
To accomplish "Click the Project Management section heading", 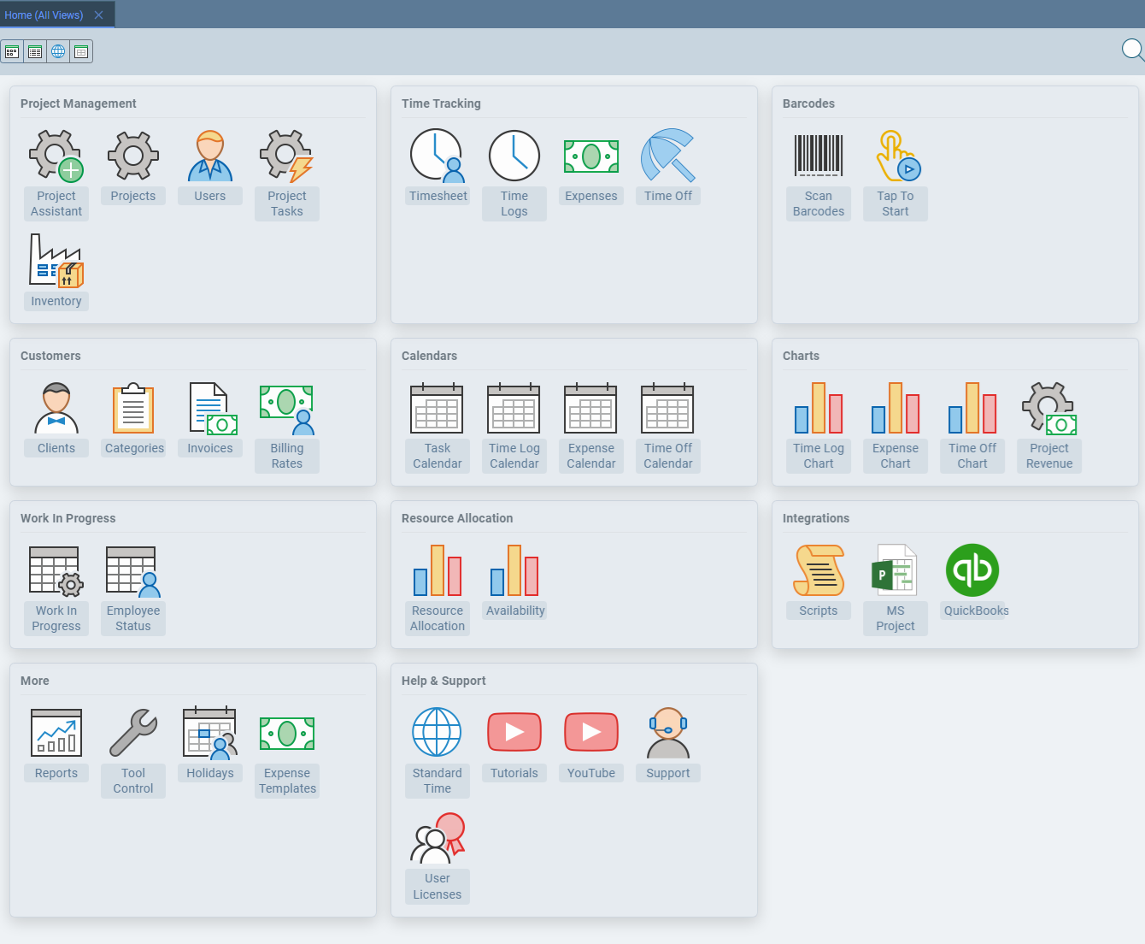I will click(x=79, y=103).
